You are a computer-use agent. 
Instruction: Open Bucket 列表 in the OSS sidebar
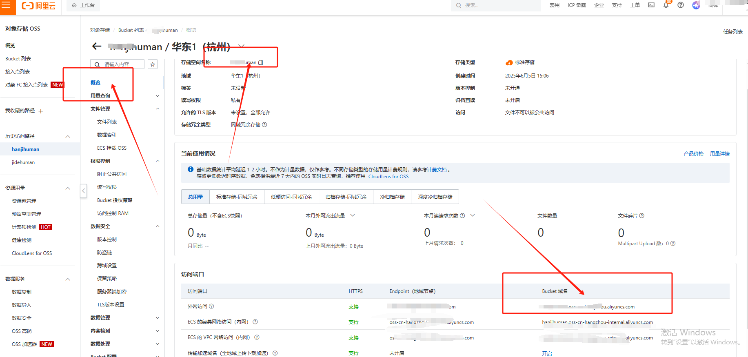point(18,59)
